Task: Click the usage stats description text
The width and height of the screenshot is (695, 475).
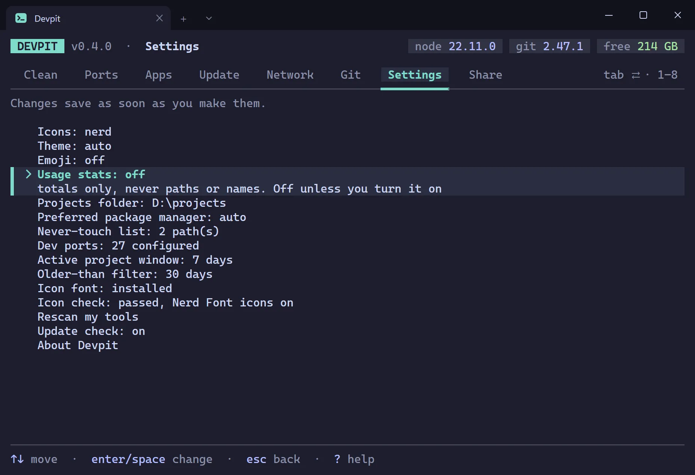Action: pos(240,189)
